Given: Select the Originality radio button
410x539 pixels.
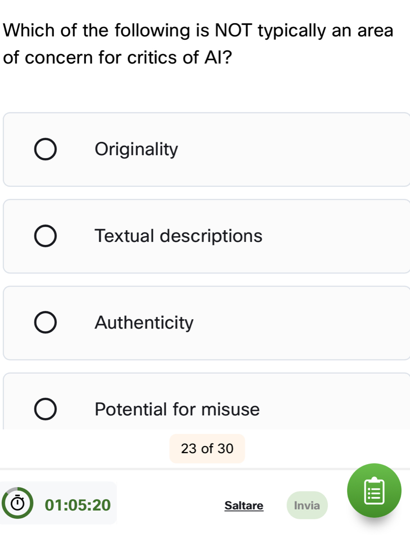Looking at the screenshot, I should [46, 150].
